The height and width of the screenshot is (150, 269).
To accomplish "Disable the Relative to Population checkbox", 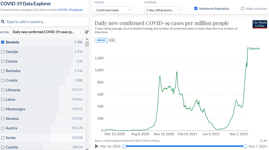I will pos(196,9).
